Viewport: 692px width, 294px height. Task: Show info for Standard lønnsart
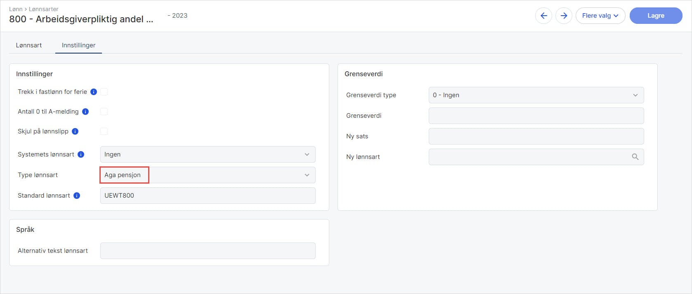point(77,196)
